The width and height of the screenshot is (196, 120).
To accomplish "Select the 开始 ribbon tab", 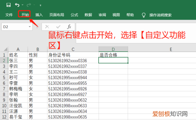I will [x=25, y=15].
